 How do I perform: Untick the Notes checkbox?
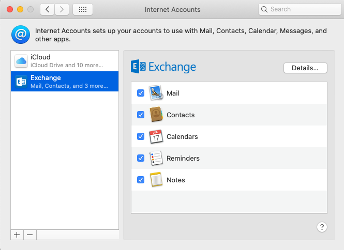tap(141, 180)
